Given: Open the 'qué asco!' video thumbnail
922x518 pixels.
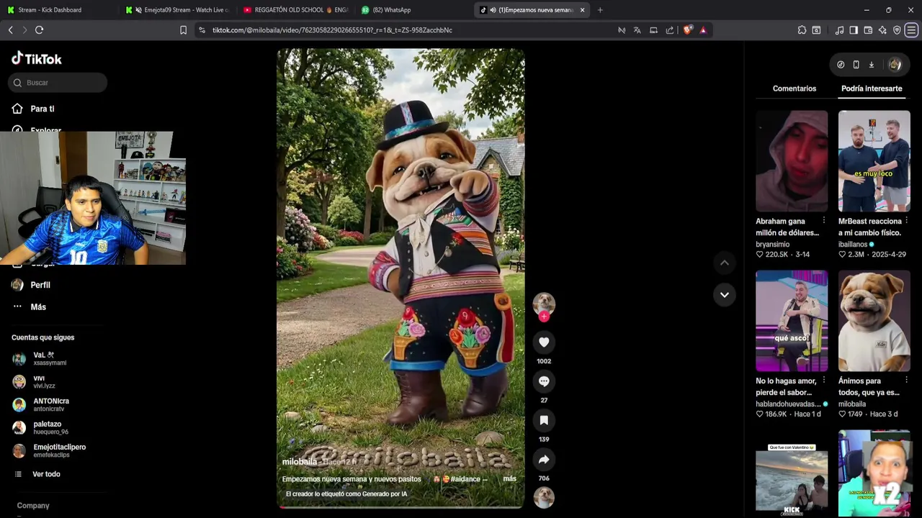Looking at the screenshot, I should [x=792, y=321].
